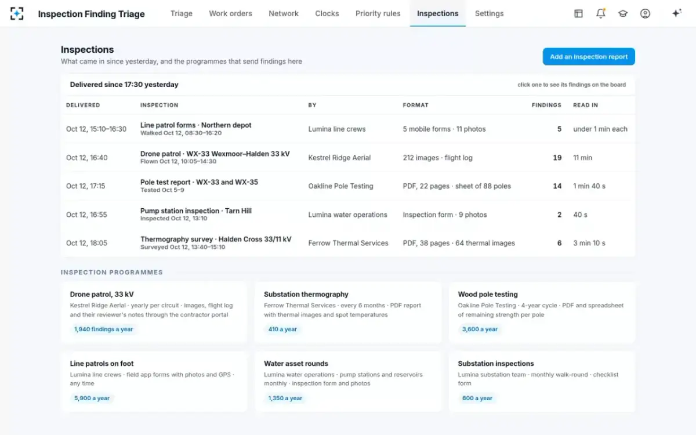Click findings count 14
This screenshot has width=696, height=435.
pyautogui.click(x=557, y=186)
